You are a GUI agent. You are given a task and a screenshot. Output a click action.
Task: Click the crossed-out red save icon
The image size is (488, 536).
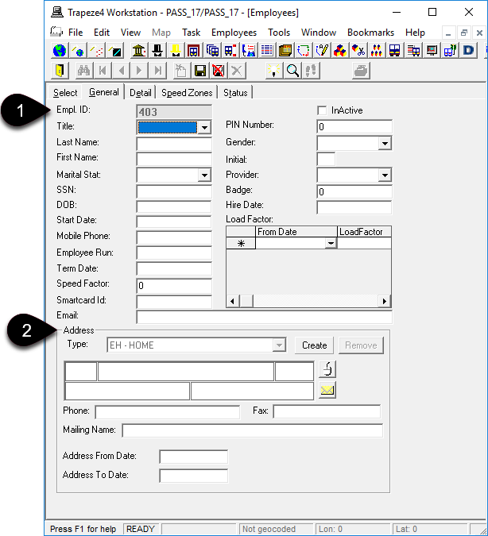pyautogui.click(x=218, y=71)
